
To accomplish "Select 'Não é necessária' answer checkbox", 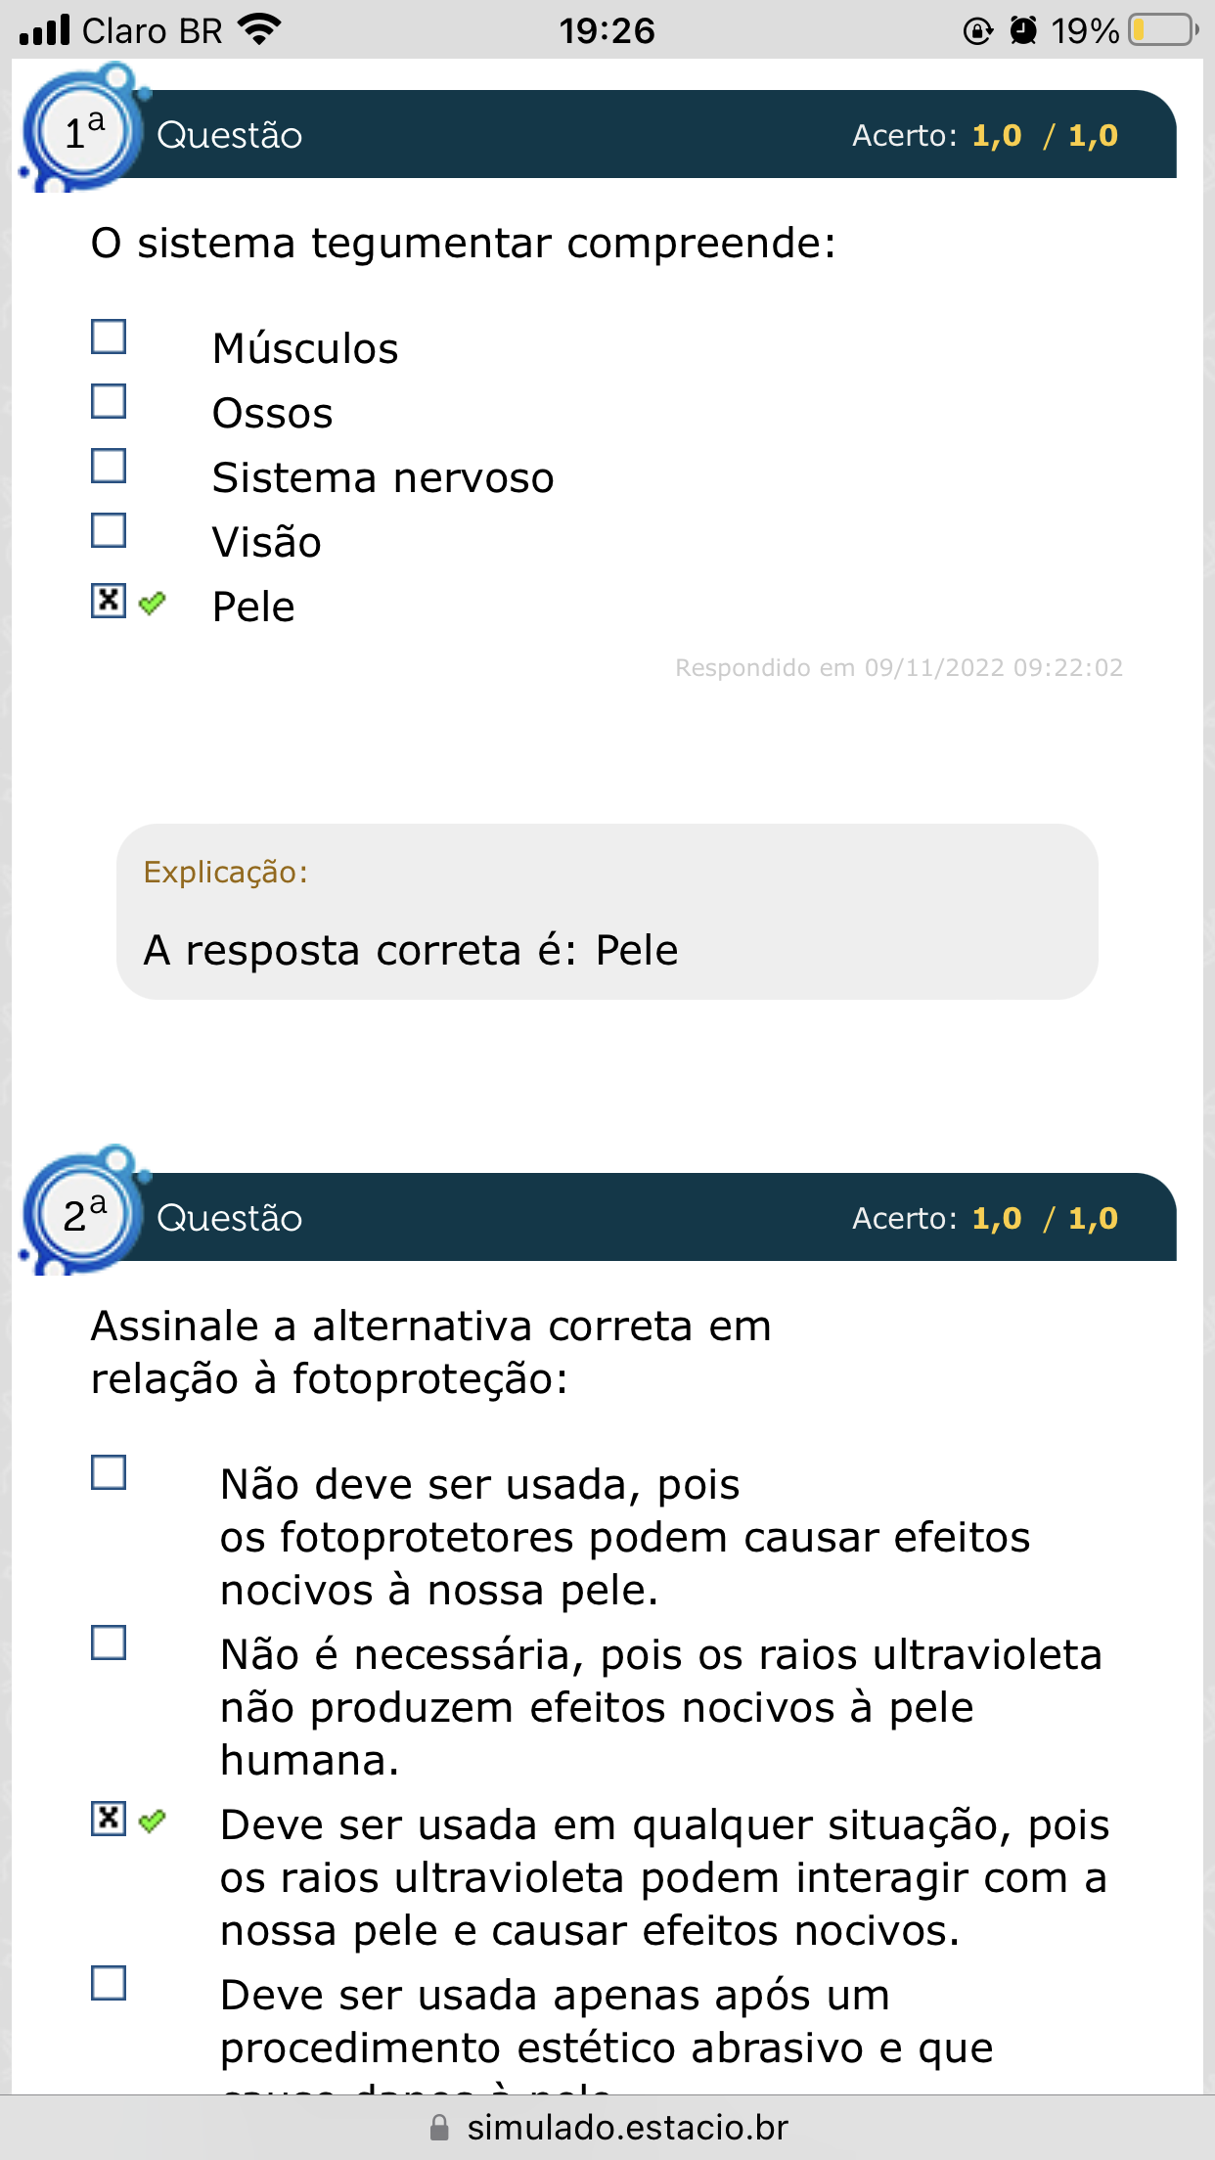I will (109, 1642).
